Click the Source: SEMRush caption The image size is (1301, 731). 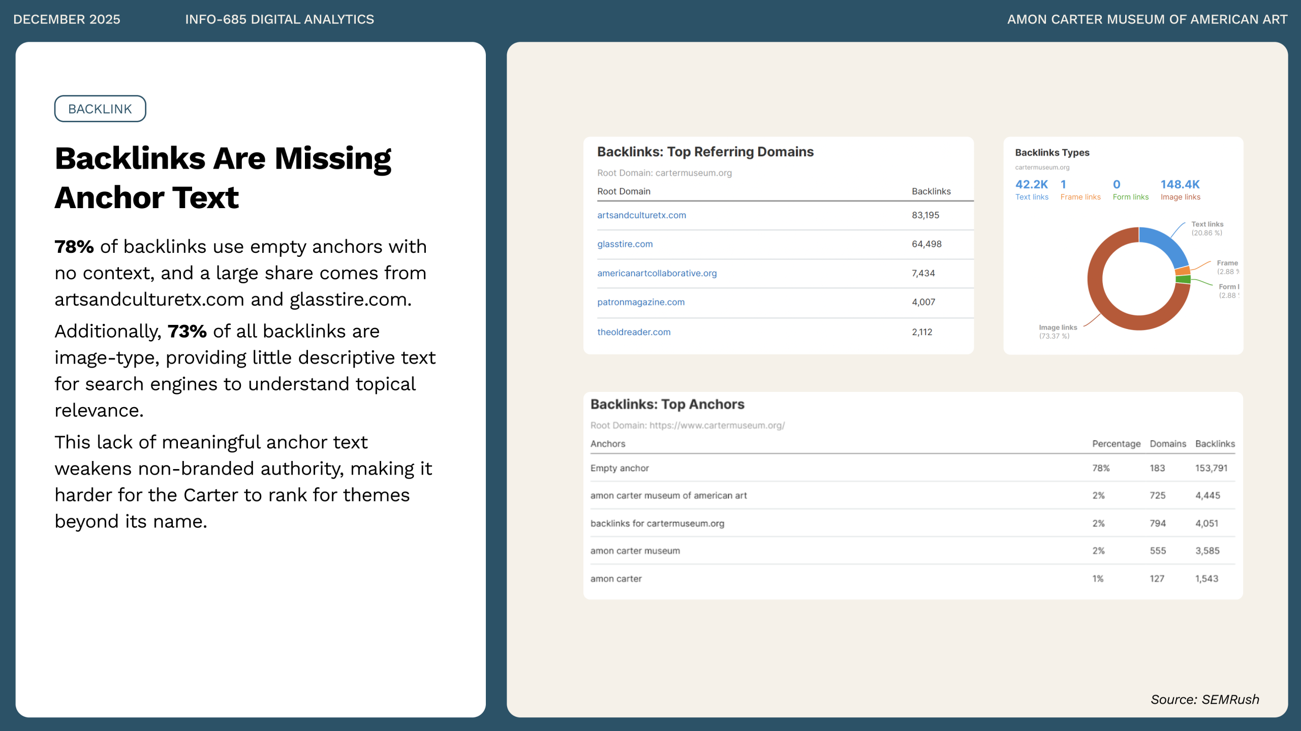pos(1204,700)
